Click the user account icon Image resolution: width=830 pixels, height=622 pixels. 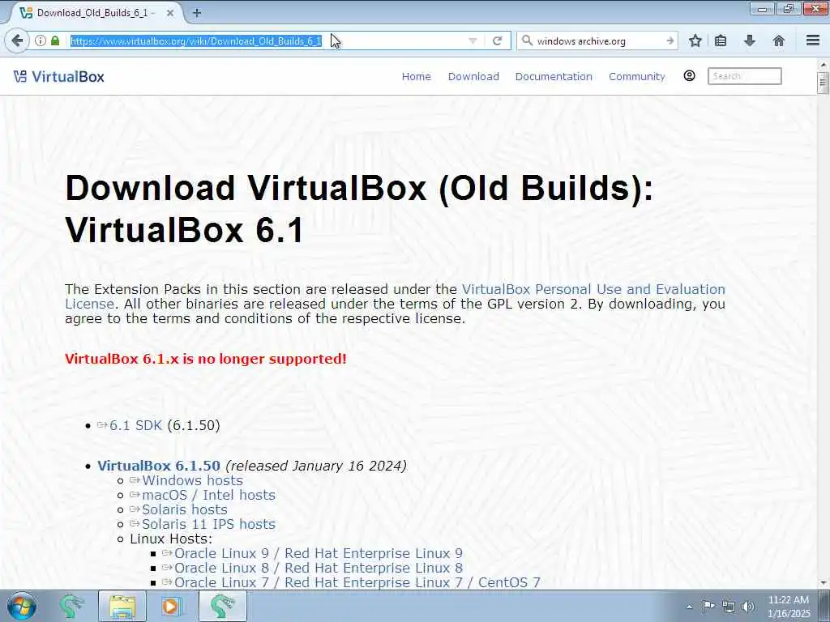pyautogui.click(x=689, y=76)
